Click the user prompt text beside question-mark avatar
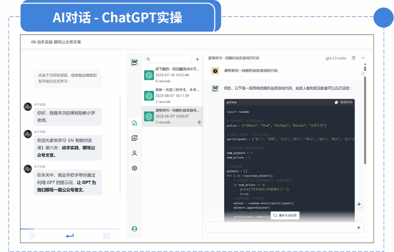This screenshot has width=394, height=252. pos(251,71)
